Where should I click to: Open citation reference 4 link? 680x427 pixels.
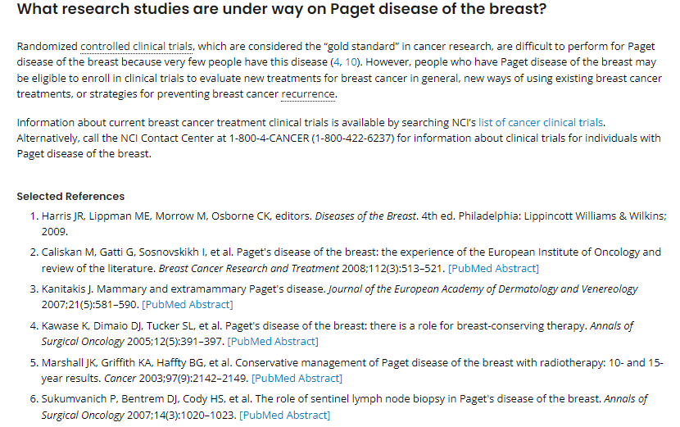coord(336,62)
